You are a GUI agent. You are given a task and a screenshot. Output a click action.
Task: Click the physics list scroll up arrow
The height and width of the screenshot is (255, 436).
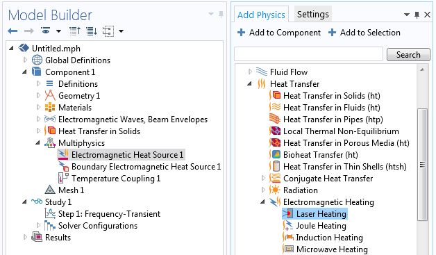point(422,69)
